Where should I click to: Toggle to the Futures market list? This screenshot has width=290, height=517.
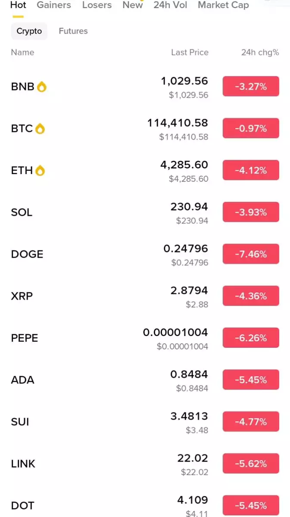pos(73,31)
